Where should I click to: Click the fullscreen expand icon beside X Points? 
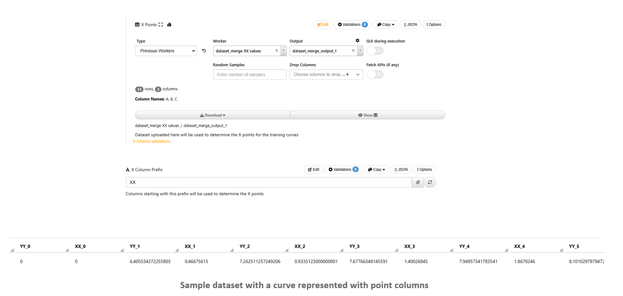pyautogui.click(x=161, y=25)
